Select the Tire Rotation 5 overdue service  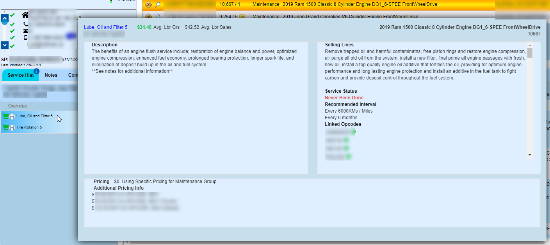pyautogui.click(x=29, y=127)
